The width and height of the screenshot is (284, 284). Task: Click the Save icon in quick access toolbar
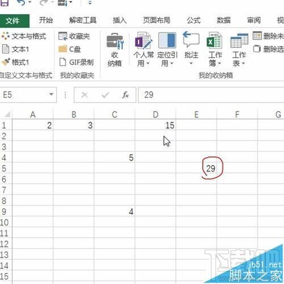(x=4, y=3)
